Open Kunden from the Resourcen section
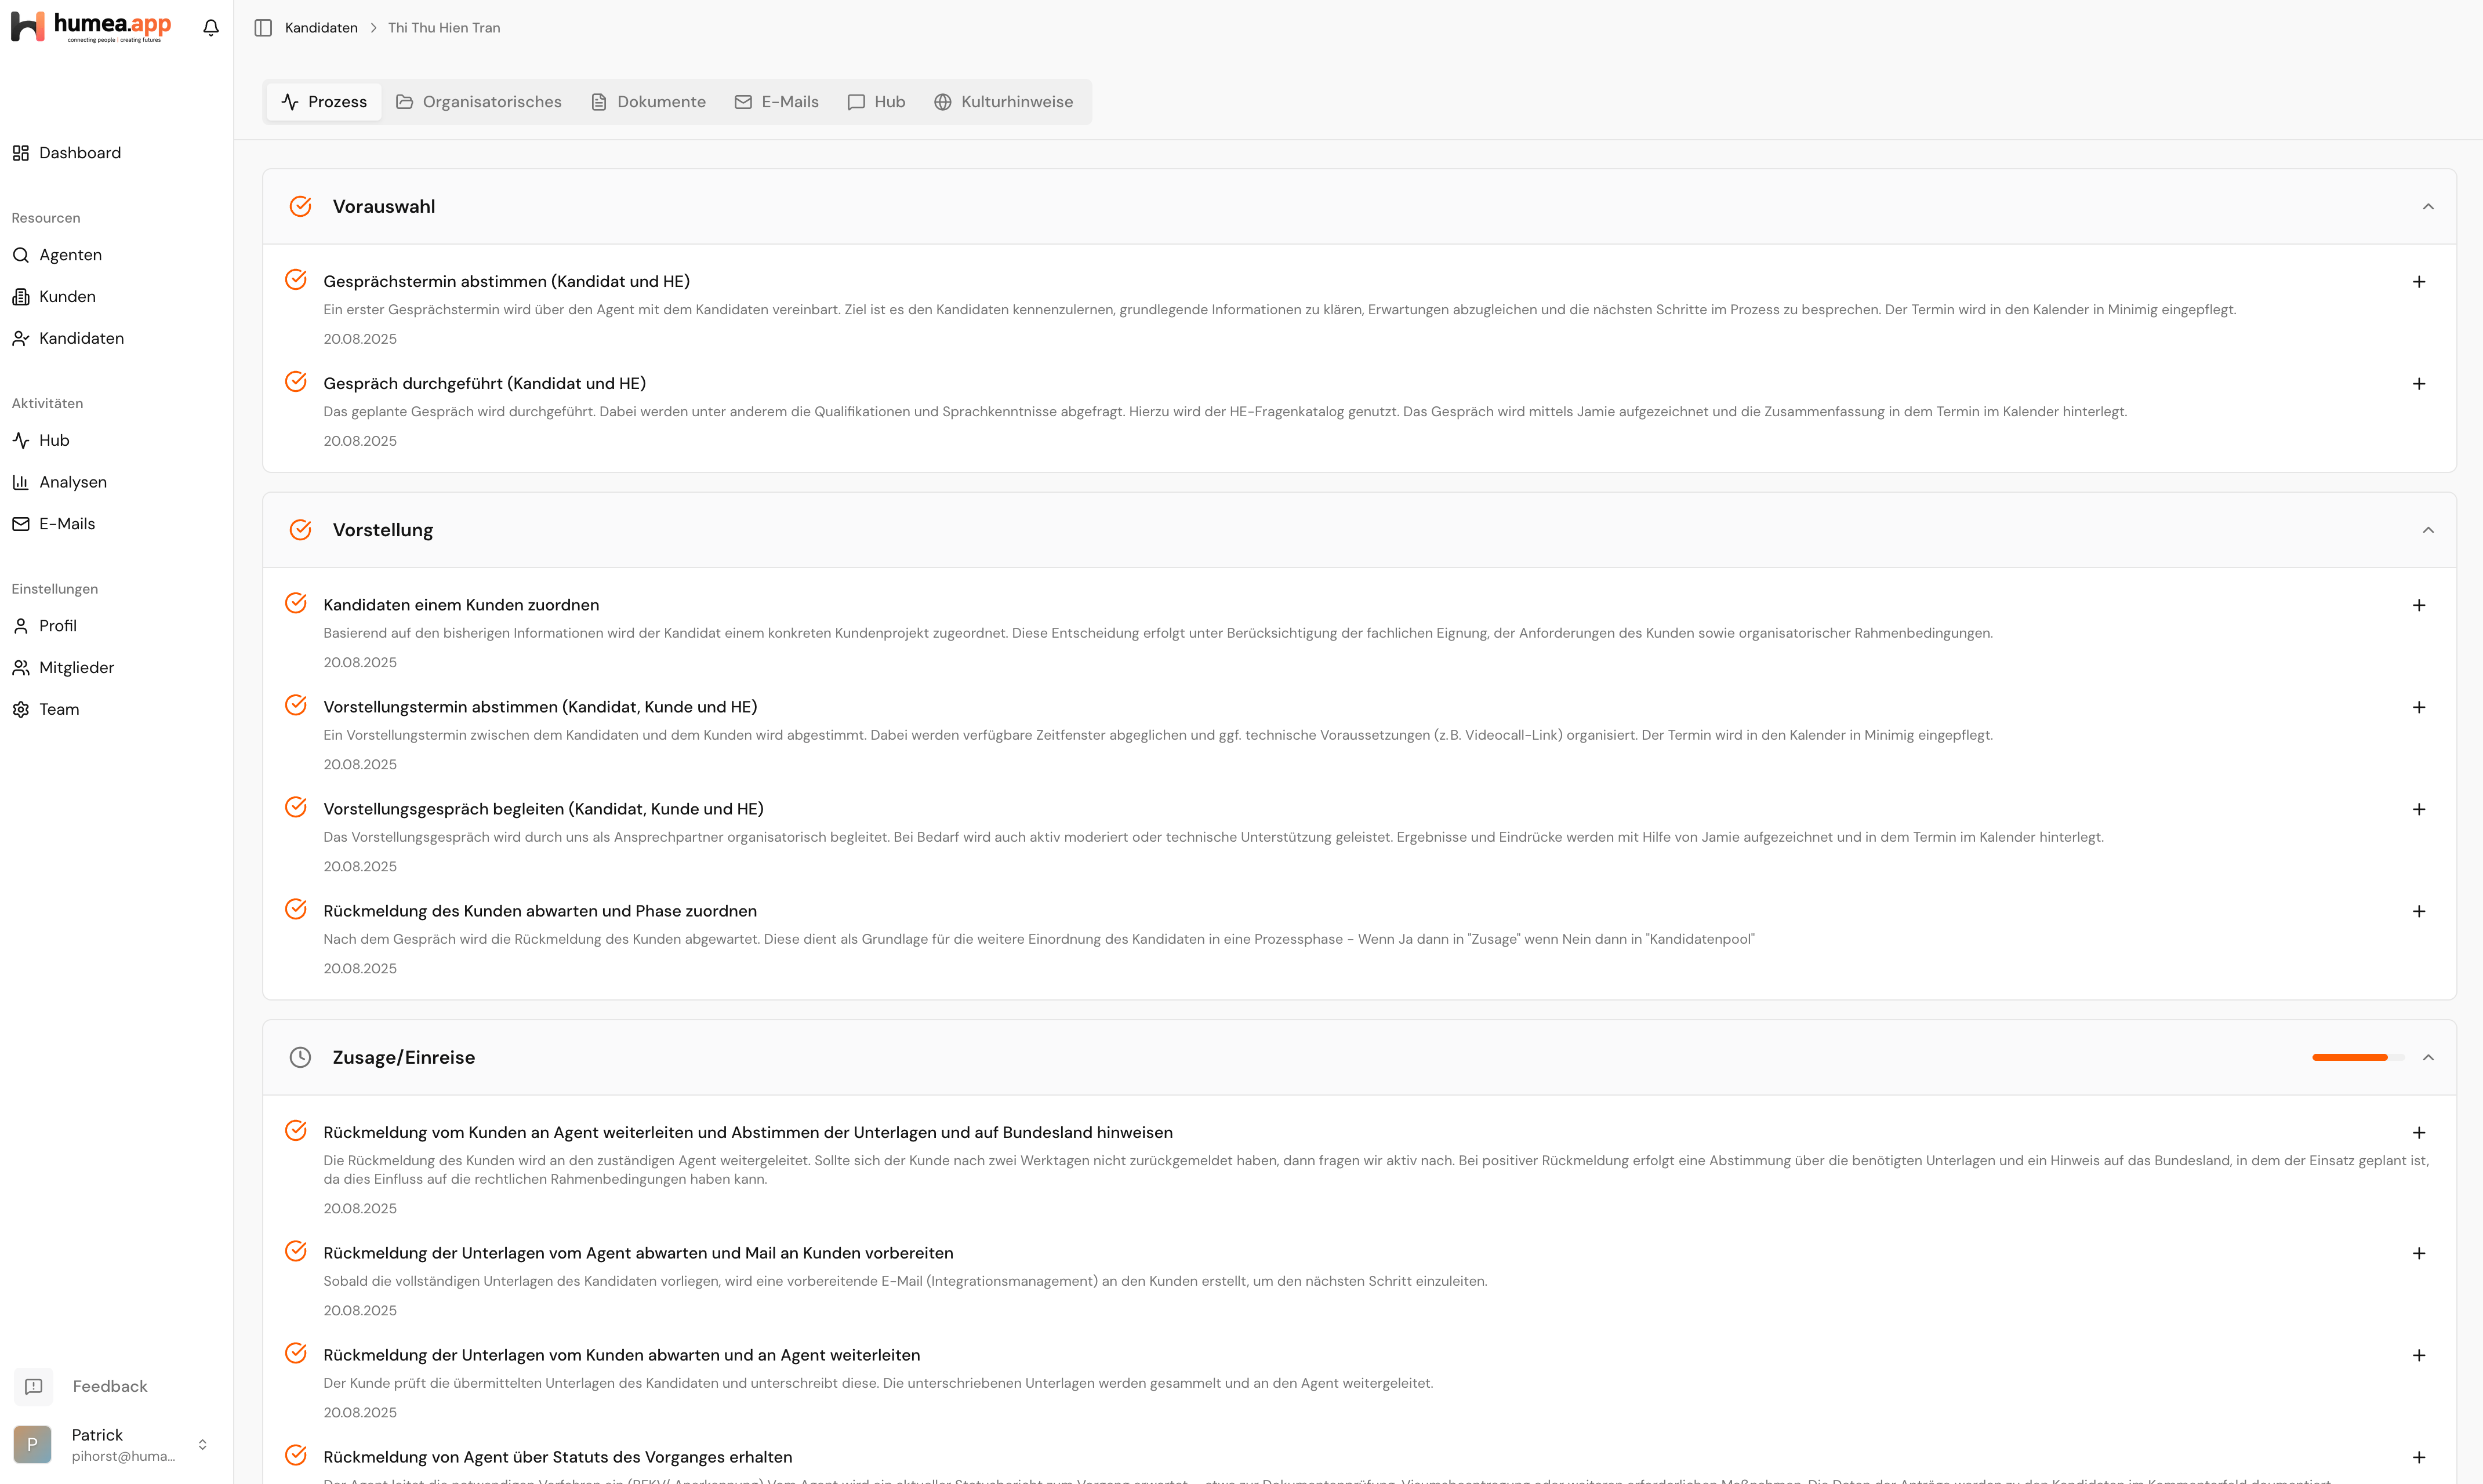 [66, 296]
